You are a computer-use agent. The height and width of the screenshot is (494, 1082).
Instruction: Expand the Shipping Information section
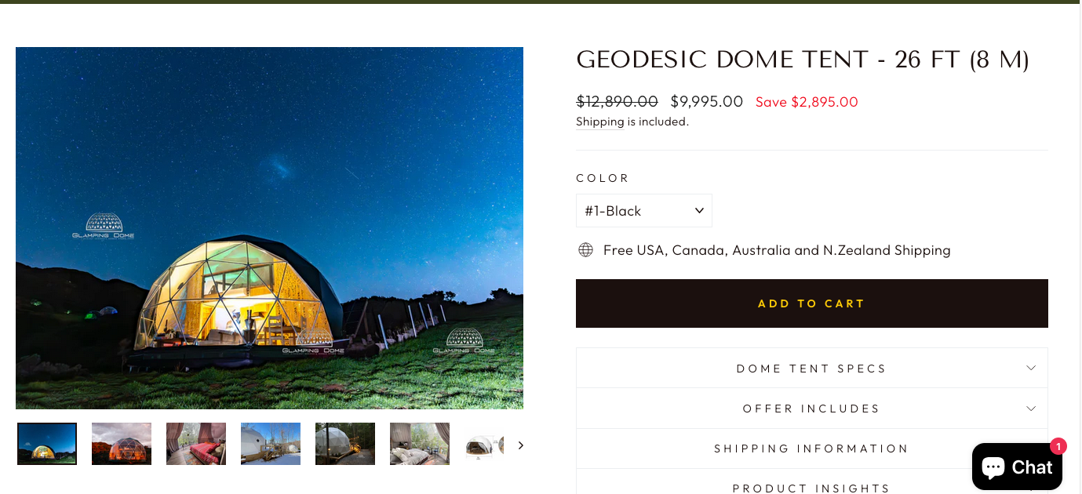click(x=812, y=449)
